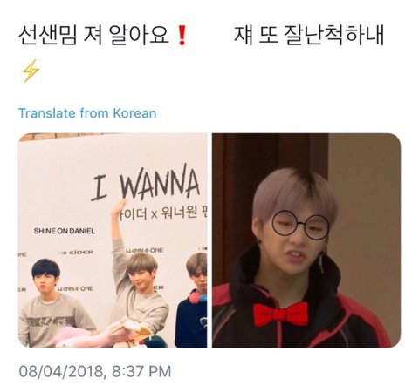
Task: Click the round black glasses sticker
Action: click(x=300, y=225)
